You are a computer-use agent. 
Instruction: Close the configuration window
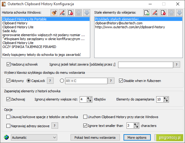click(x=178, y=4)
